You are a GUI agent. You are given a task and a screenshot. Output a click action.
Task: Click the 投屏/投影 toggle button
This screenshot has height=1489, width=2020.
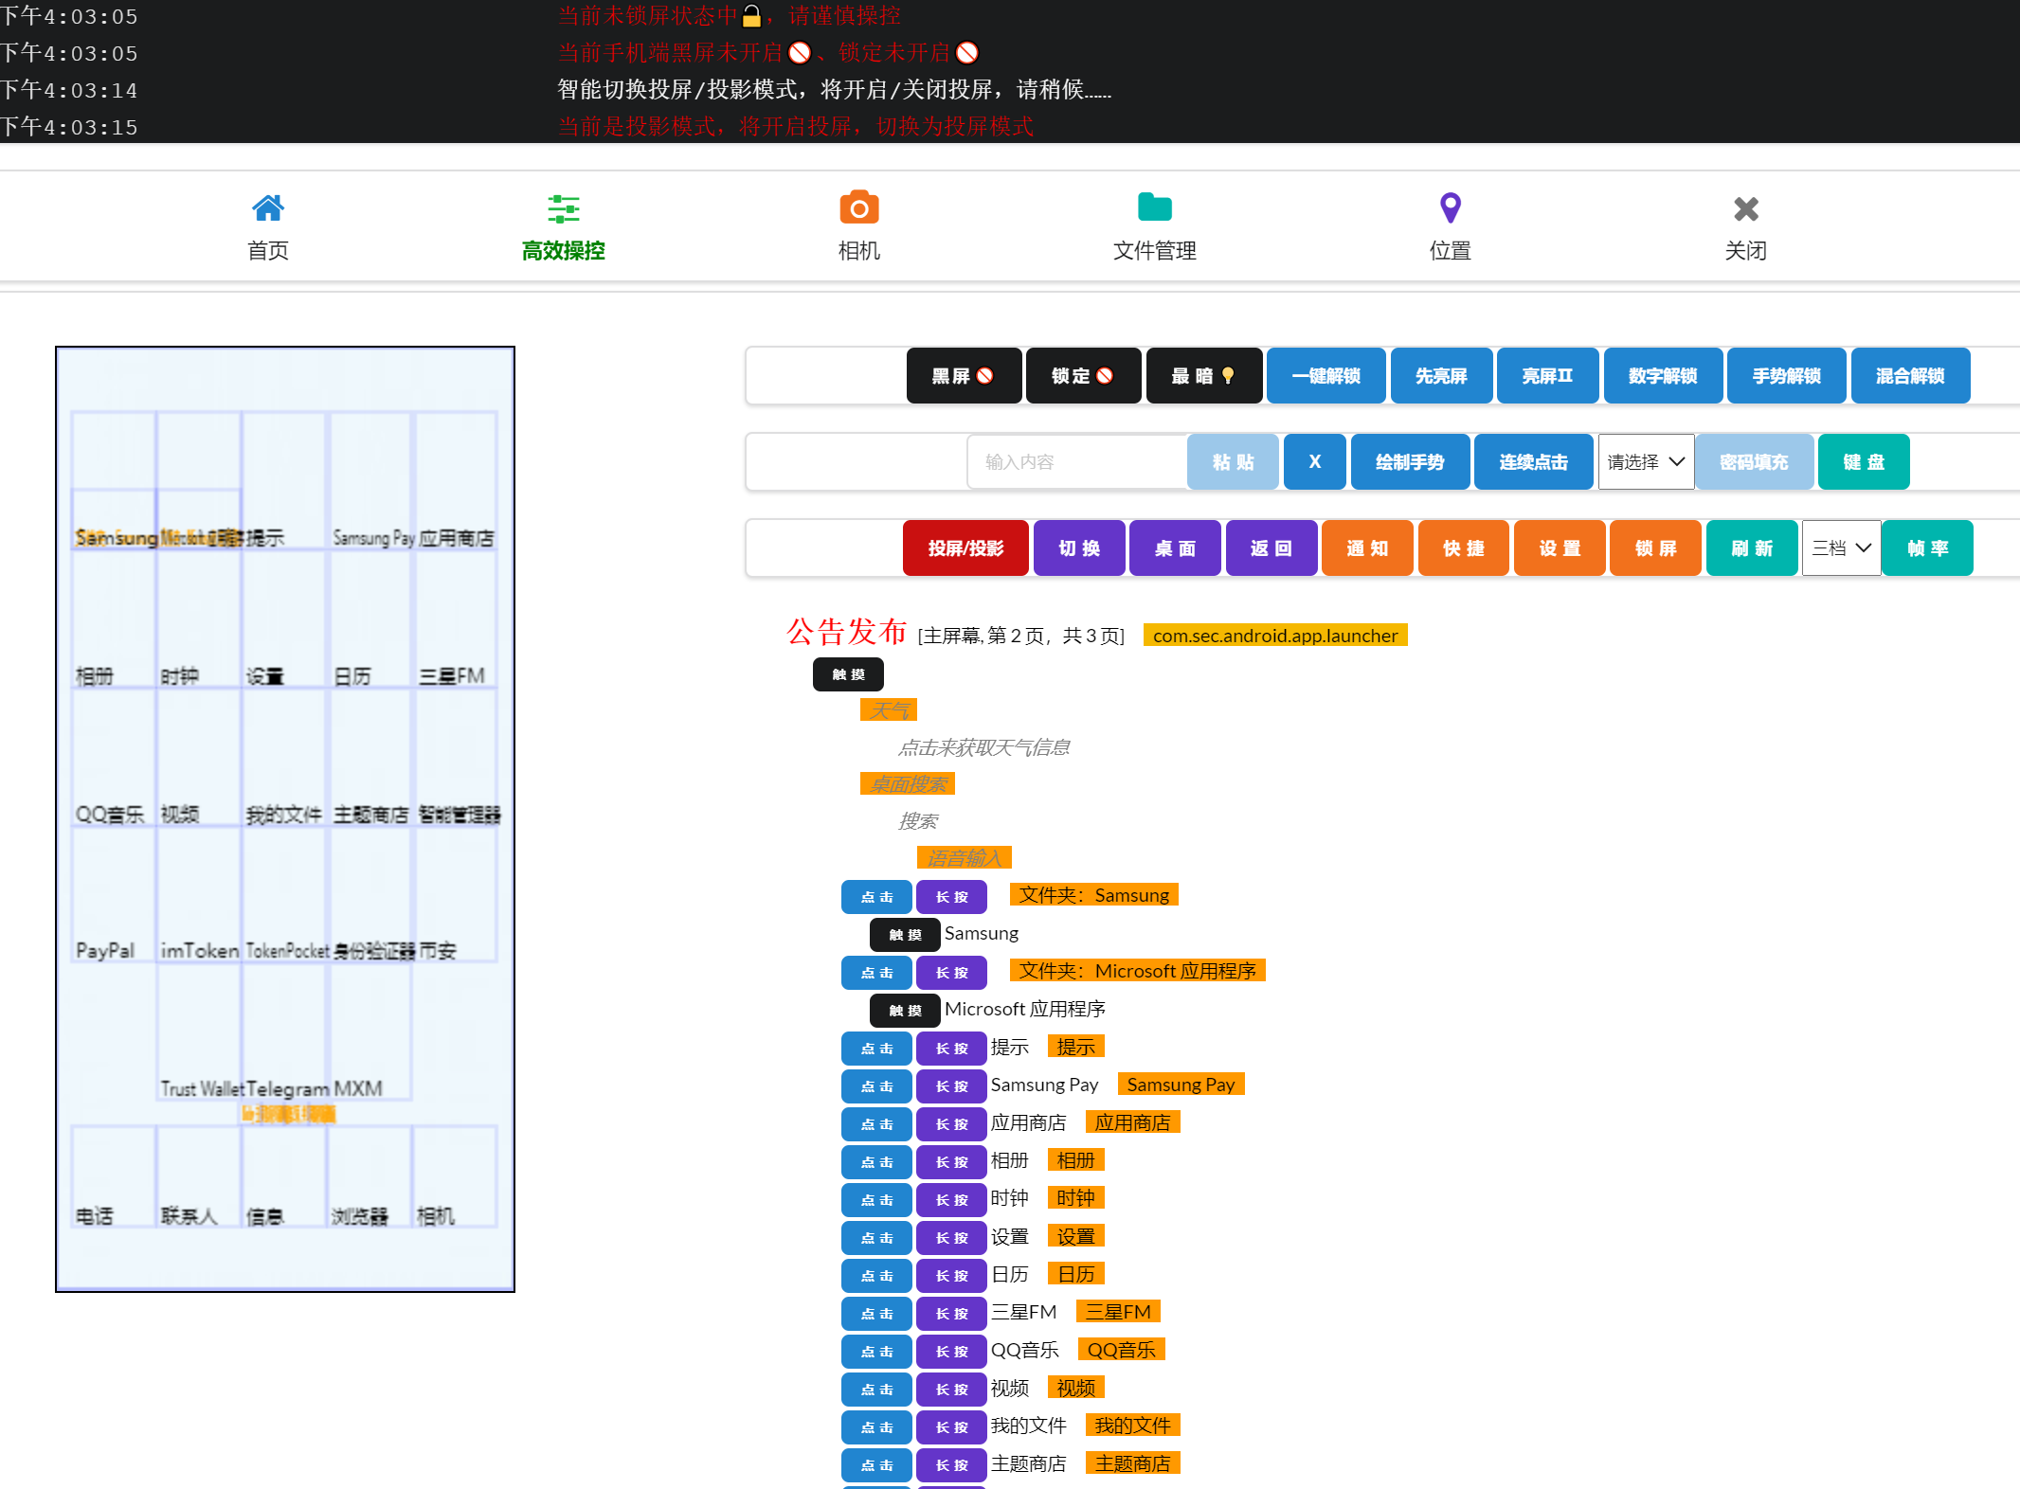[x=963, y=547]
